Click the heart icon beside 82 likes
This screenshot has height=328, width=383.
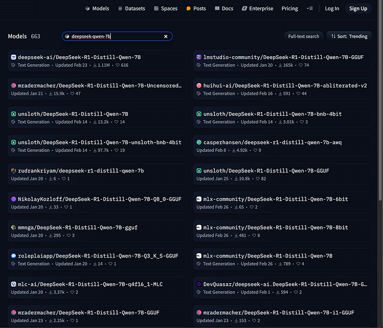(258, 179)
